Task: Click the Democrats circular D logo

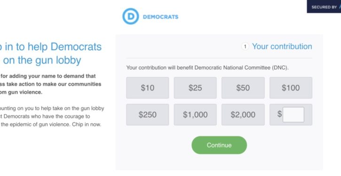Action: (130, 16)
